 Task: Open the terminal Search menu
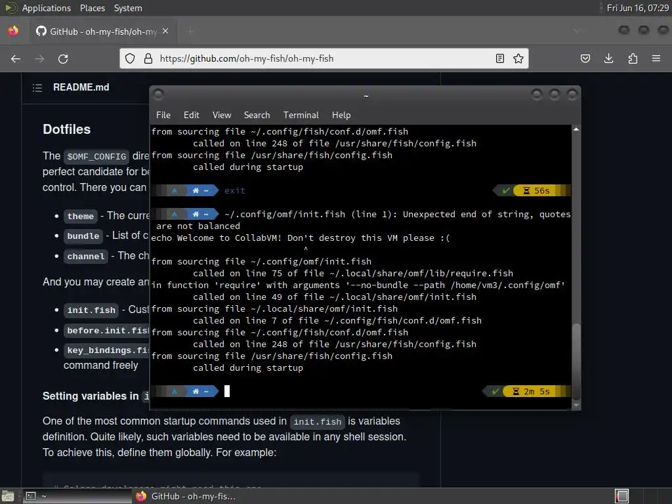coord(257,115)
